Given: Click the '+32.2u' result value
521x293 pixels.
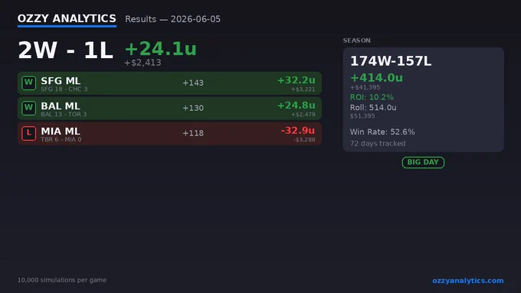Looking at the screenshot, I should 296,80.
